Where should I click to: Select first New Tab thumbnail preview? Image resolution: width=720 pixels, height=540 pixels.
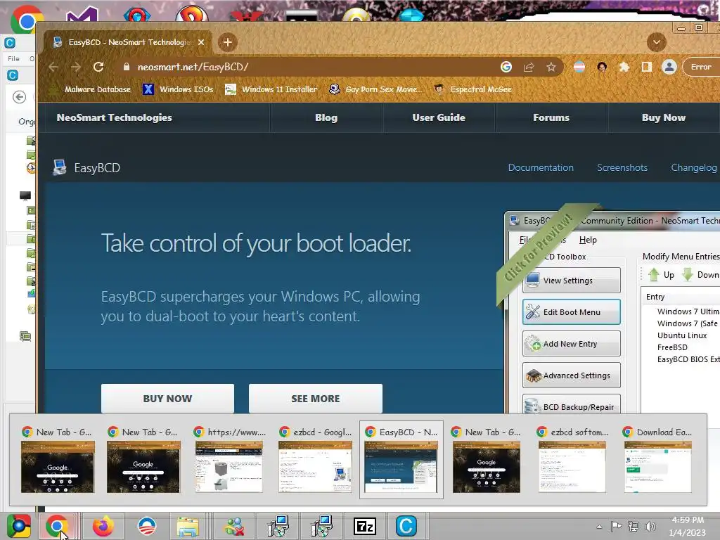coord(58,460)
